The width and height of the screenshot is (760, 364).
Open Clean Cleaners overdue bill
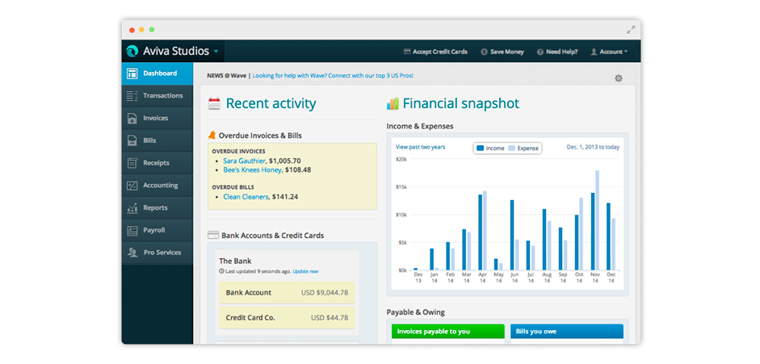tap(246, 196)
